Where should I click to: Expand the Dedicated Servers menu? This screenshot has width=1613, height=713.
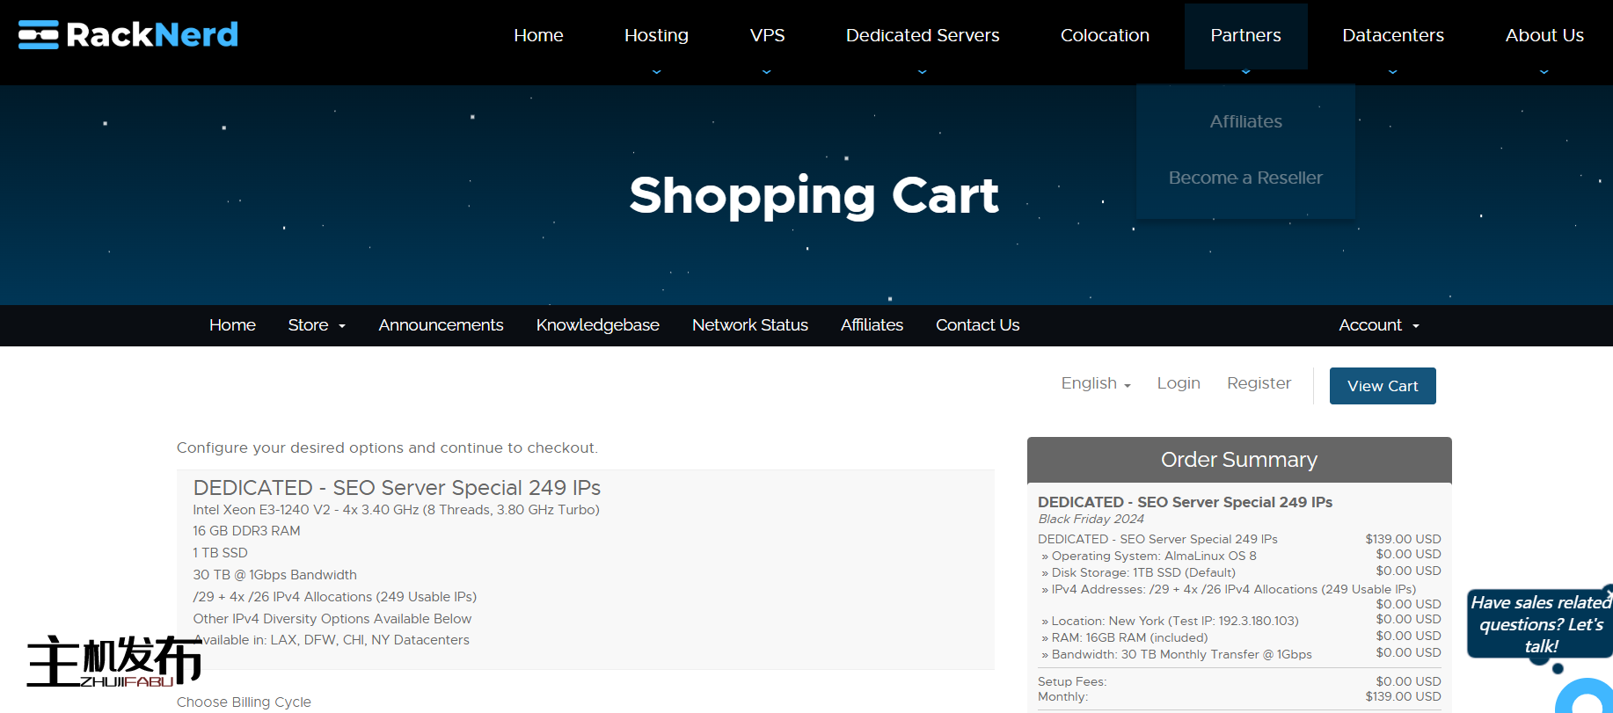pyautogui.click(x=923, y=35)
